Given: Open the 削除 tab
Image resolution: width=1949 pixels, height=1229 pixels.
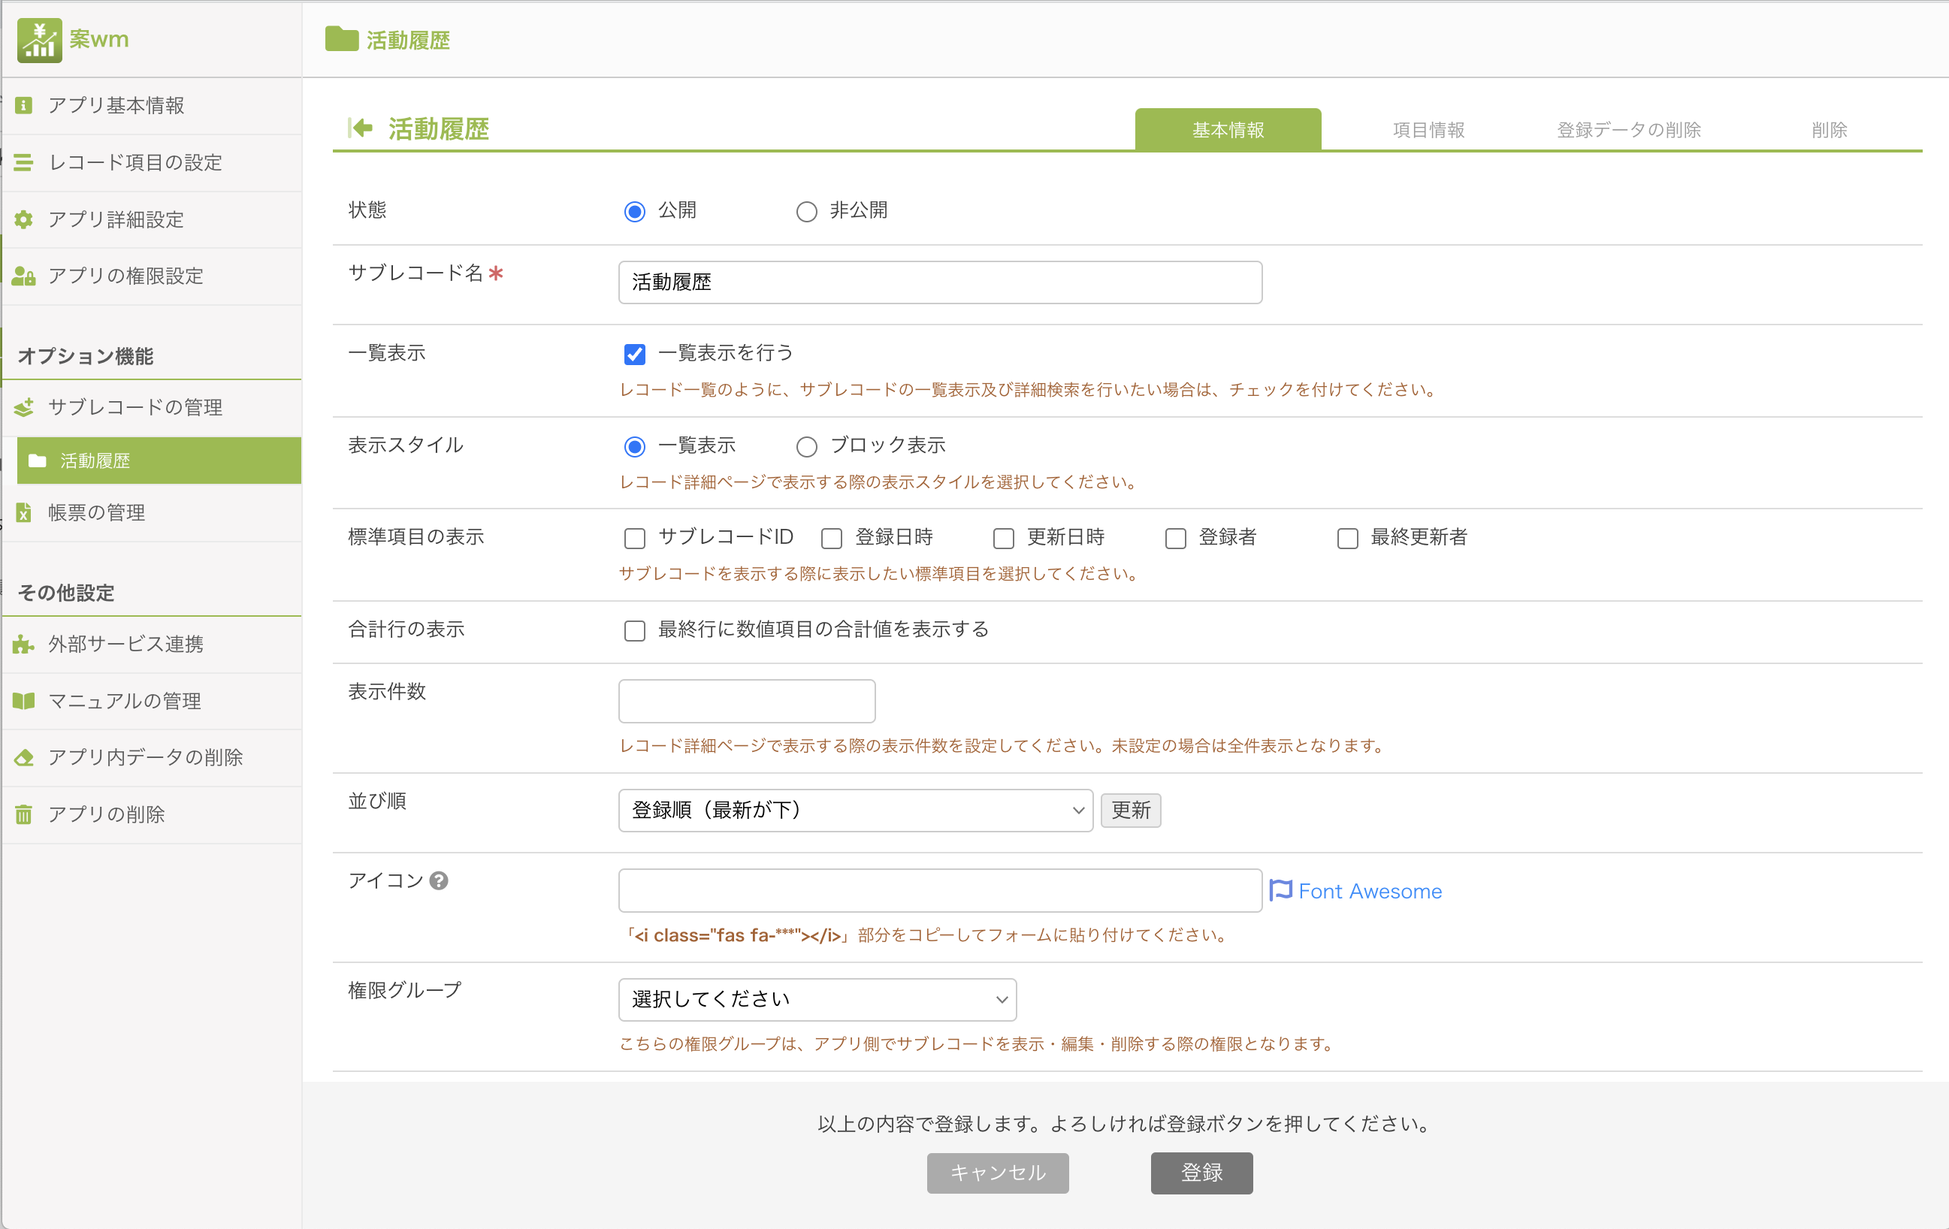Looking at the screenshot, I should click(1830, 129).
